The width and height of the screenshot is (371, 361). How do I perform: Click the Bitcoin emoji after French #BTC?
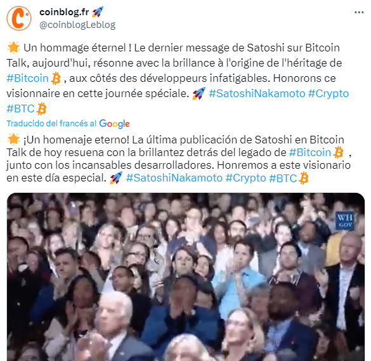coord(42,108)
